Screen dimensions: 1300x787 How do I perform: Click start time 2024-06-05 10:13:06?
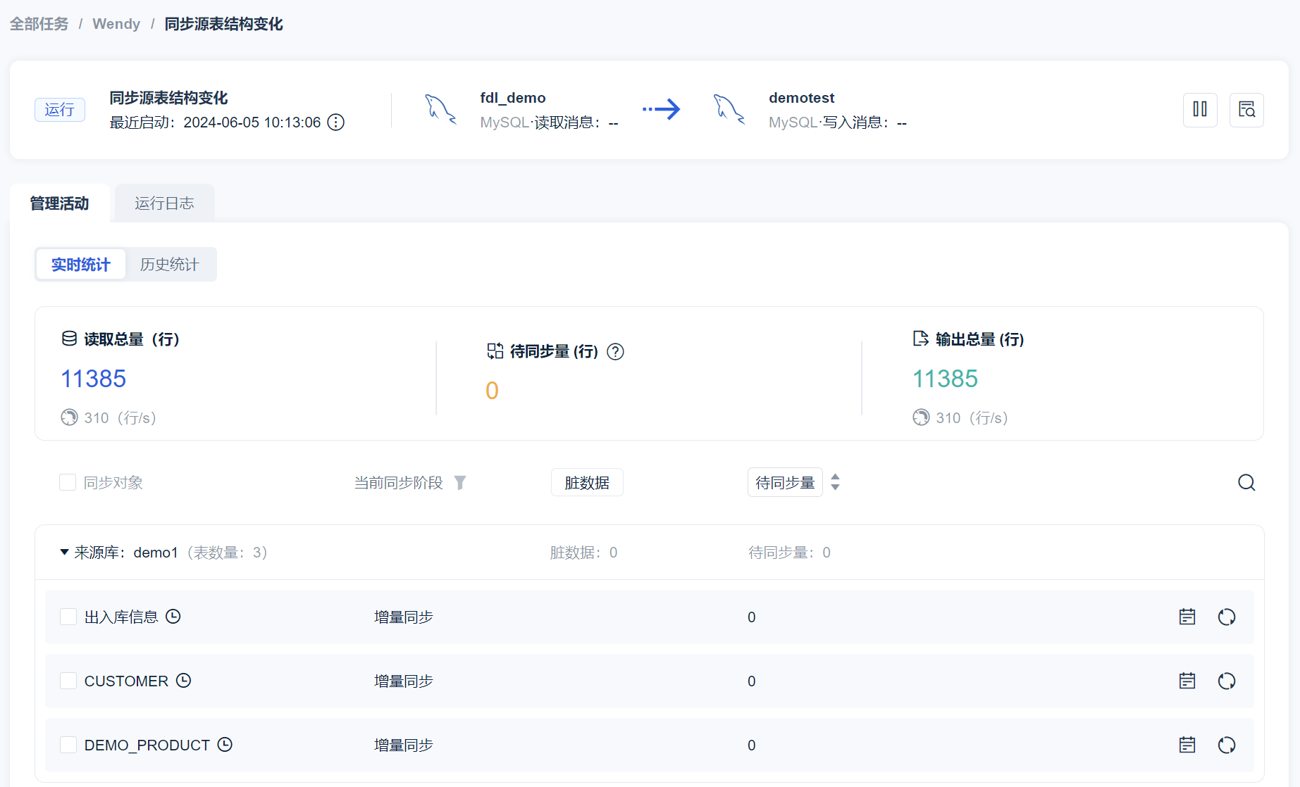click(x=252, y=122)
